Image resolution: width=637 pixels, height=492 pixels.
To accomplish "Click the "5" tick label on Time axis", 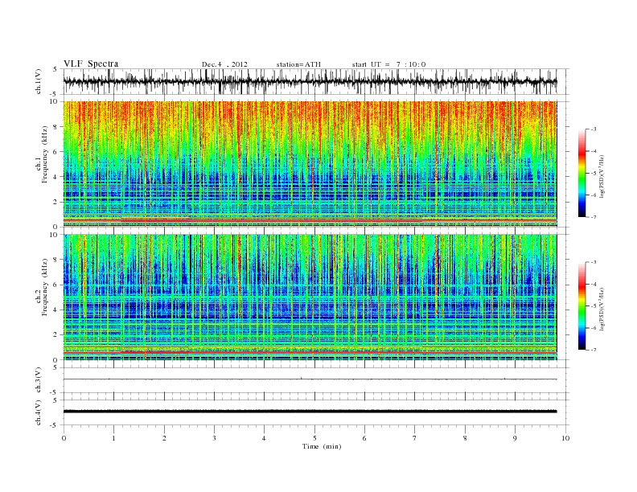I will tap(314, 438).
